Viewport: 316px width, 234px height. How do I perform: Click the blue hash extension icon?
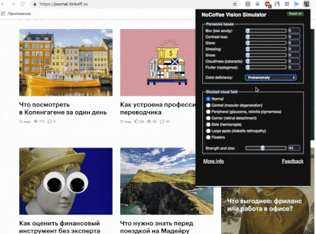pos(287,4)
